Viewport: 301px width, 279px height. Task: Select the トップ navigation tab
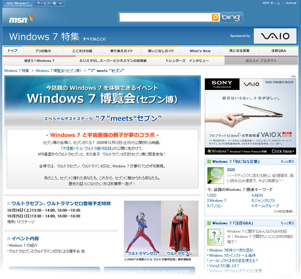tap(12, 51)
